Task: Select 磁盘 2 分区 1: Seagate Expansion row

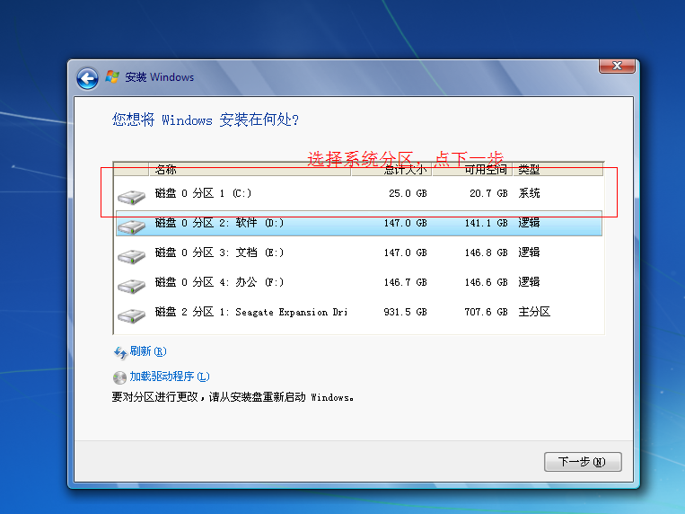Action: (359, 313)
